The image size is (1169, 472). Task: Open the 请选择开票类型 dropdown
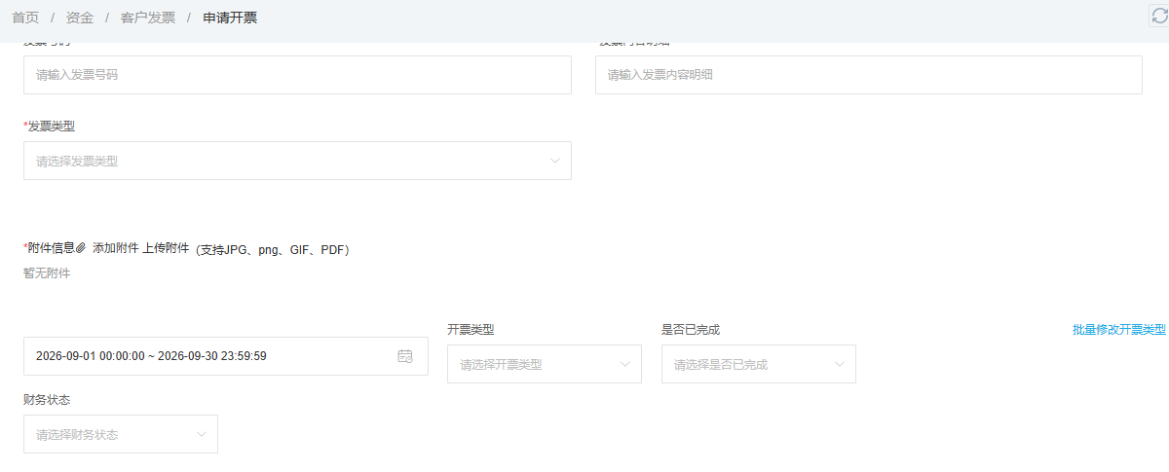point(545,364)
